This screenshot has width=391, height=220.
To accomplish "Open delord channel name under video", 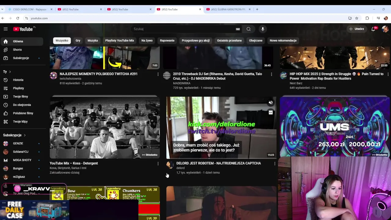I will click(181, 168).
